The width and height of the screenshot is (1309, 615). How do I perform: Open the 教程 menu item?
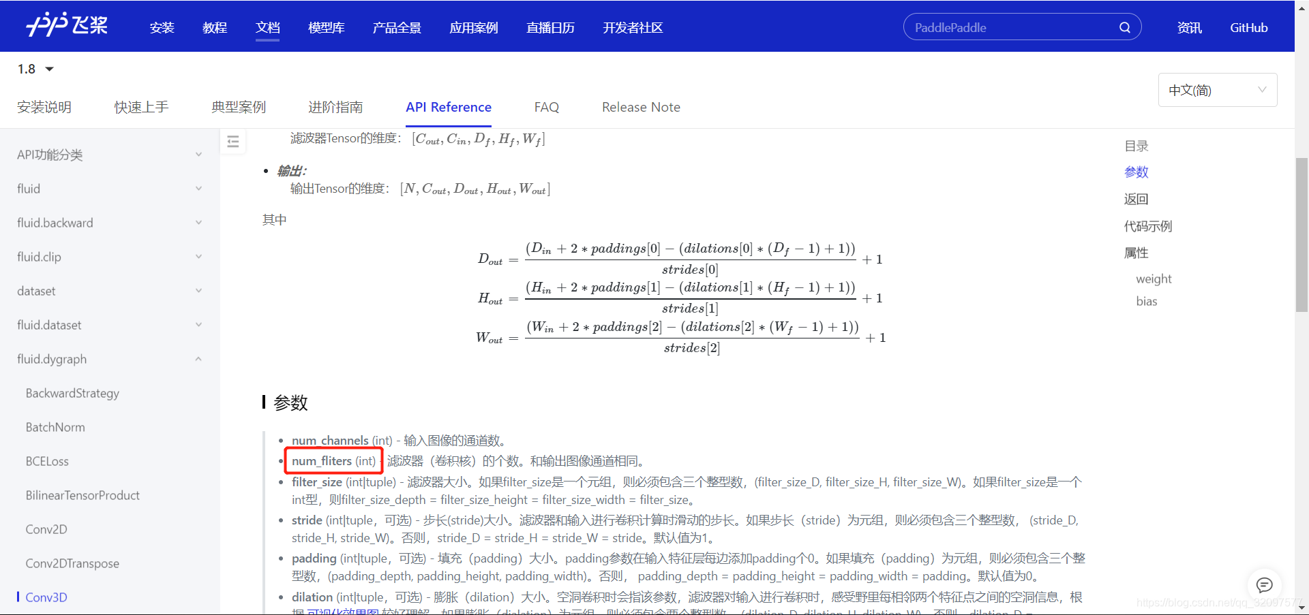click(x=215, y=28)
